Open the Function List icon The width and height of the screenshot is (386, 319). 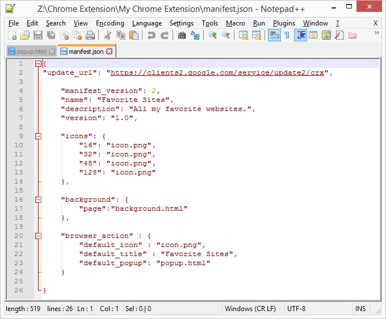tap(339, 35)
